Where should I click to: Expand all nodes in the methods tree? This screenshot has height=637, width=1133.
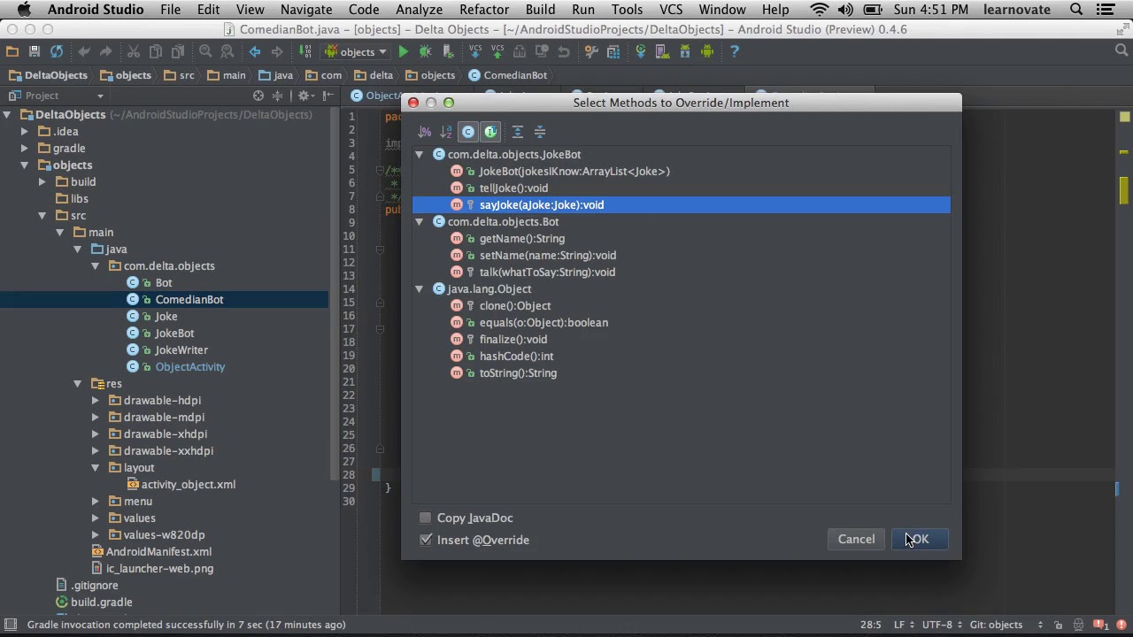(x=518, y=132)
